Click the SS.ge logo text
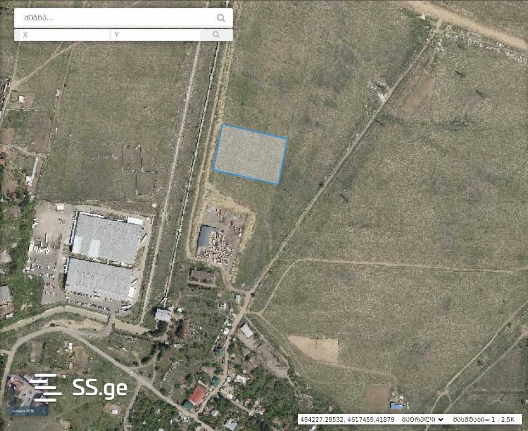528x431 pixels. coord(100,388)
